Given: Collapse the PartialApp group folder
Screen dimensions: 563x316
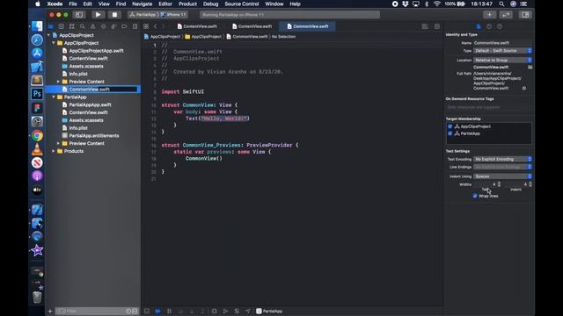Looking at the screenshot, I should tap(54, 97).
